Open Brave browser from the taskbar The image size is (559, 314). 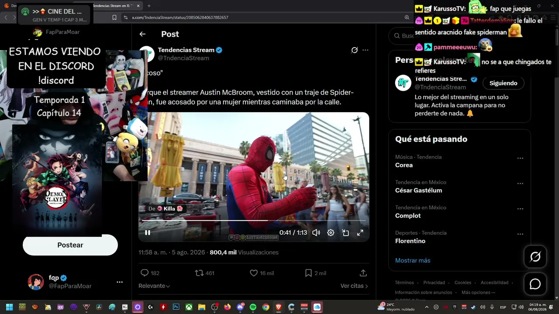279,307
